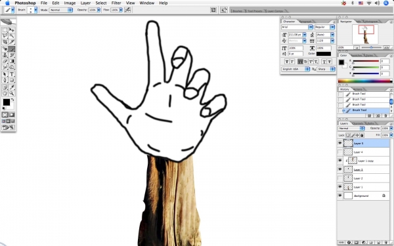The height and width of the screenshot is (246, 394).
Task: Open brush Mode dropdown
Action: [x=61, y=10]
